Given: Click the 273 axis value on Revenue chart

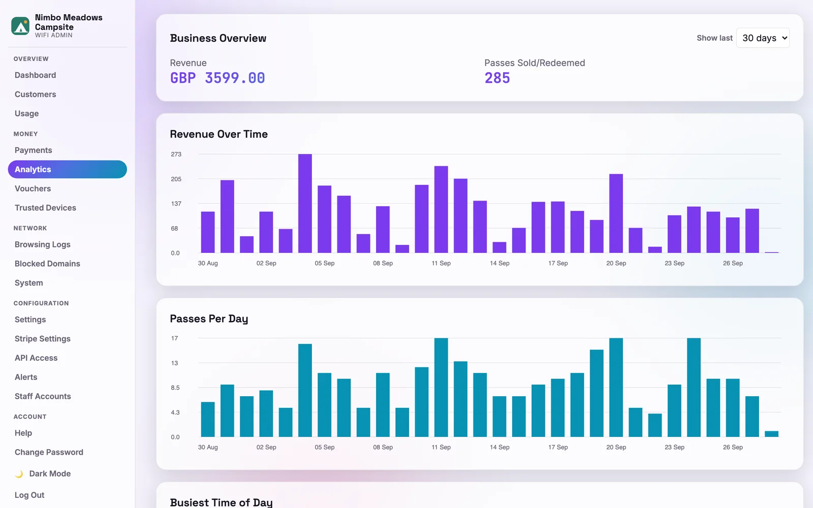Looking at the screenshot, I should coord(176,154).
